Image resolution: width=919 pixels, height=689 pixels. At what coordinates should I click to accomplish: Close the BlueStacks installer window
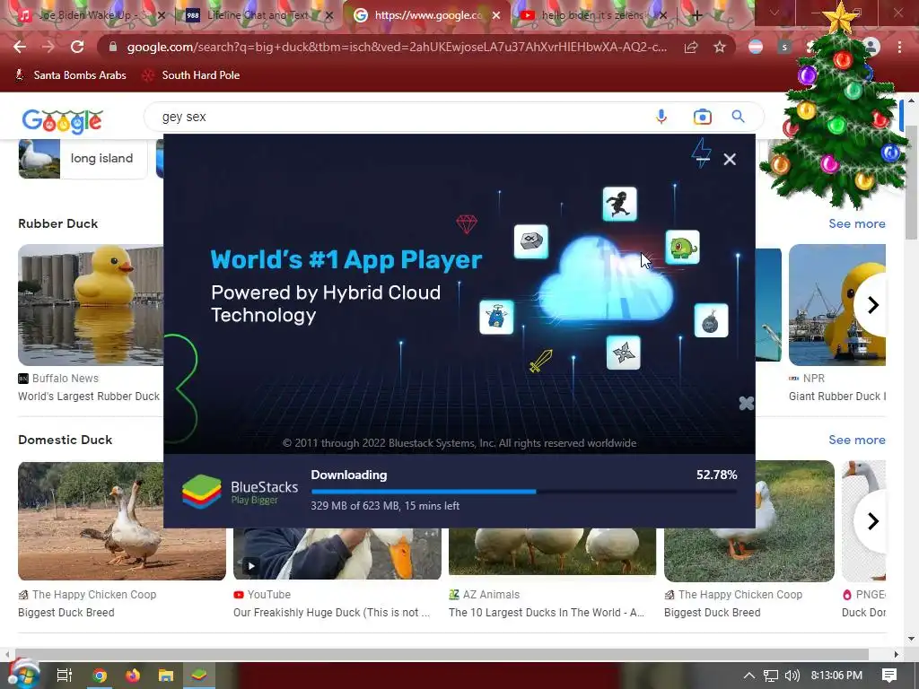point(729,160)
